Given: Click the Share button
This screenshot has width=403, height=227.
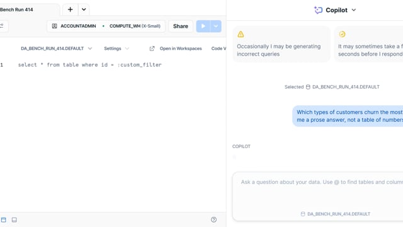Looking at the screenshot, I should coord(181,26).
